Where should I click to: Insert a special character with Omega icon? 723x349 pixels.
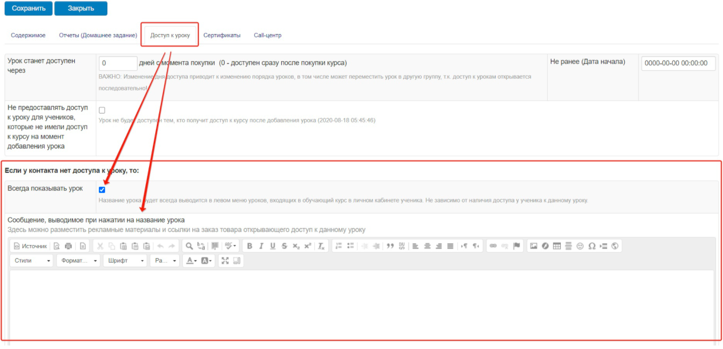[x=592, y=246]
